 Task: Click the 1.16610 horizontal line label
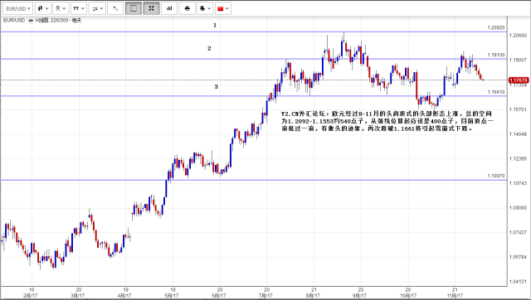tap(496, 92)
